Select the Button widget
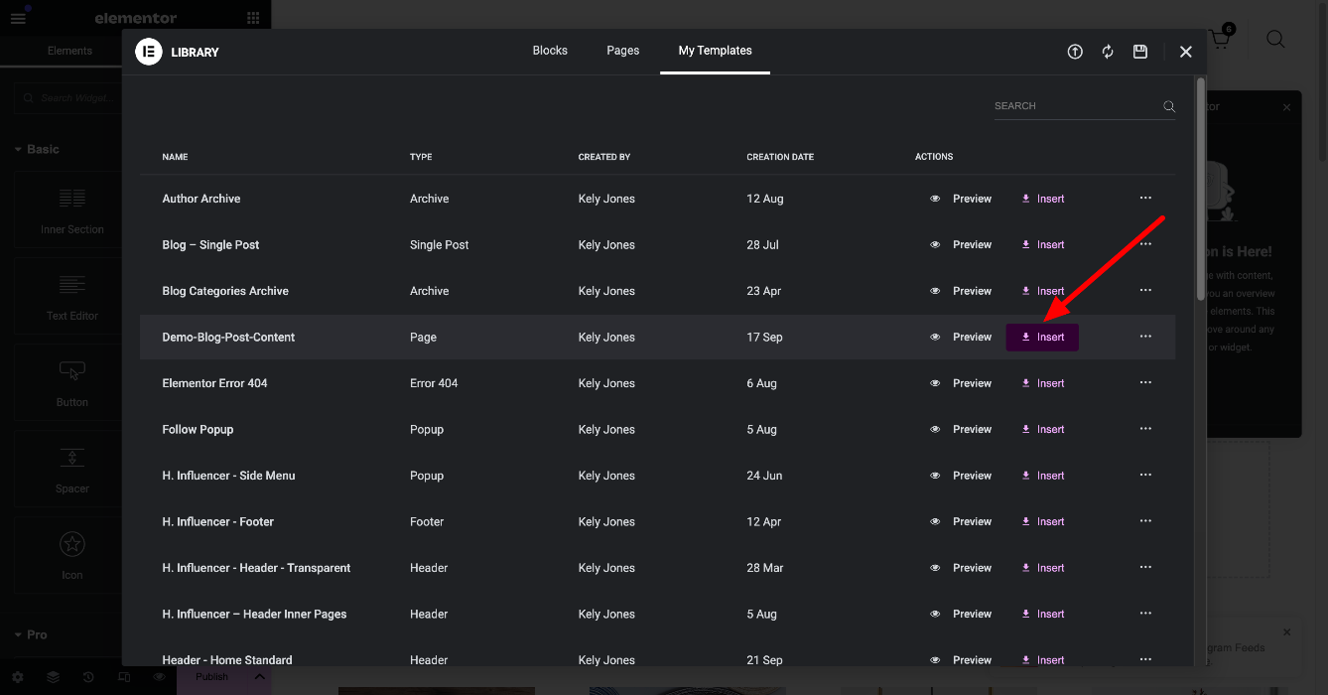 [72, 383]
